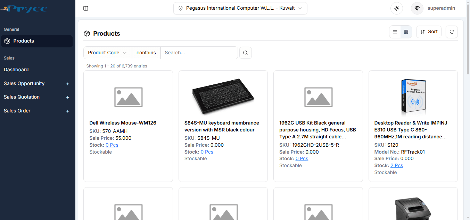
Task: Select Sales Order in the sidebar
Action: tap(17, 111)
